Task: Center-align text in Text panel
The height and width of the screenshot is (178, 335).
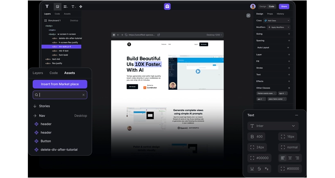Action: [290, 158]
